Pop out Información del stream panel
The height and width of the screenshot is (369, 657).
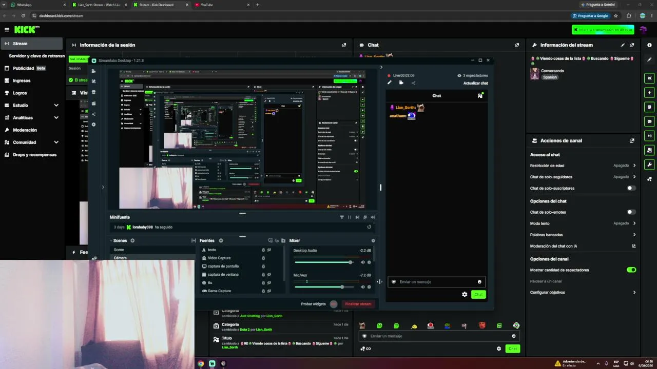tap(632, 45)
